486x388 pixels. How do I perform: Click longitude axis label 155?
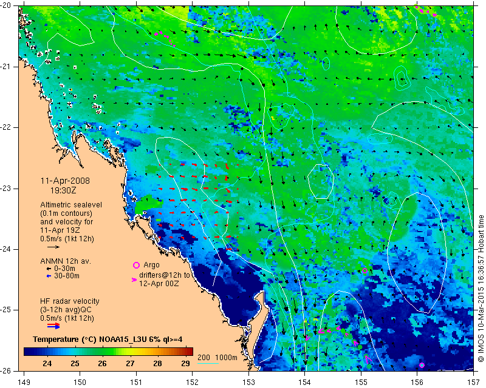[x=361, y=382]
